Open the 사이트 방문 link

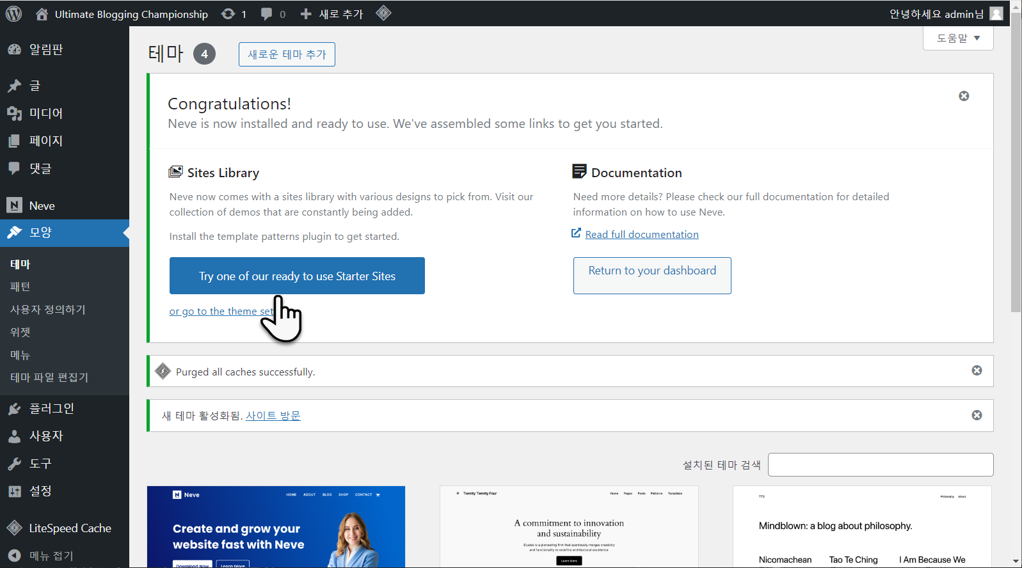pyautogui.click(x=273, y=416)
